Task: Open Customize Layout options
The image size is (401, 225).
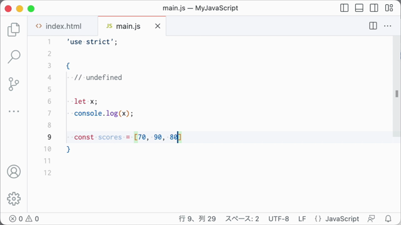Action: 389,8
